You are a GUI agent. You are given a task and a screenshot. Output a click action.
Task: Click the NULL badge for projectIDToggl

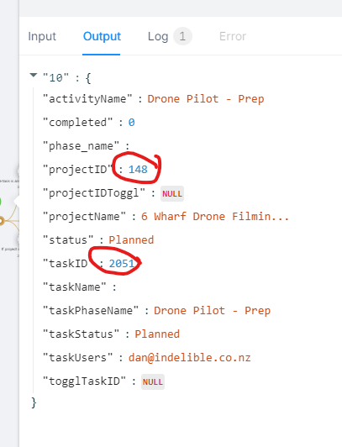[x=172, y=194]
